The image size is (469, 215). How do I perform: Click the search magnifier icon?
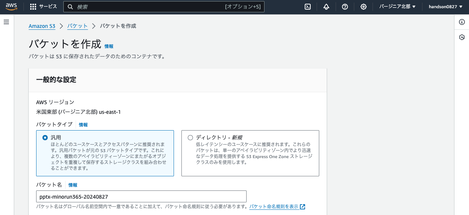point(70,7)
